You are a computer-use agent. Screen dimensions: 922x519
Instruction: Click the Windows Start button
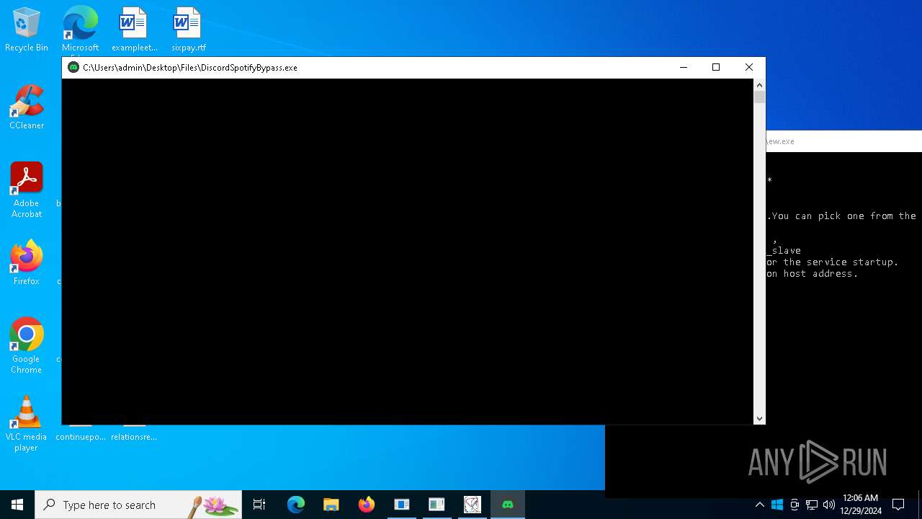pos(17,505)
